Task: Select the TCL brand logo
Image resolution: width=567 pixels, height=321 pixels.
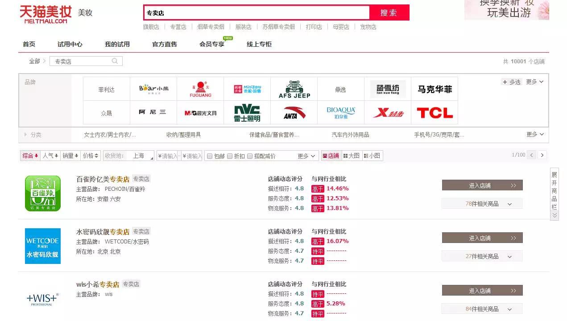Action: 434,112
